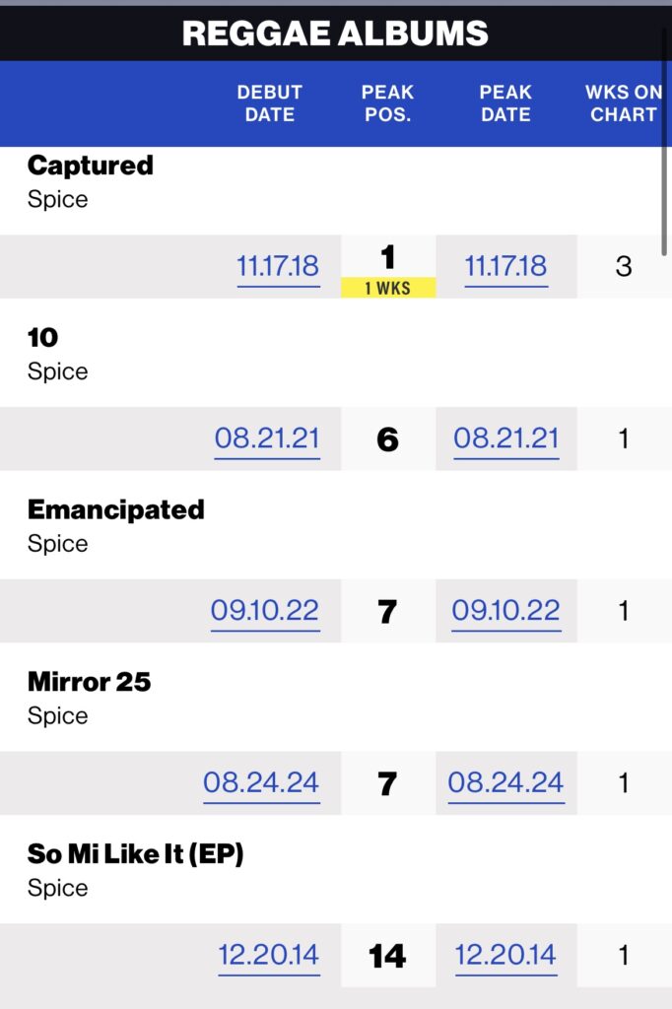Open Mirror 25 peak date 08.24.24

(505, 783)
